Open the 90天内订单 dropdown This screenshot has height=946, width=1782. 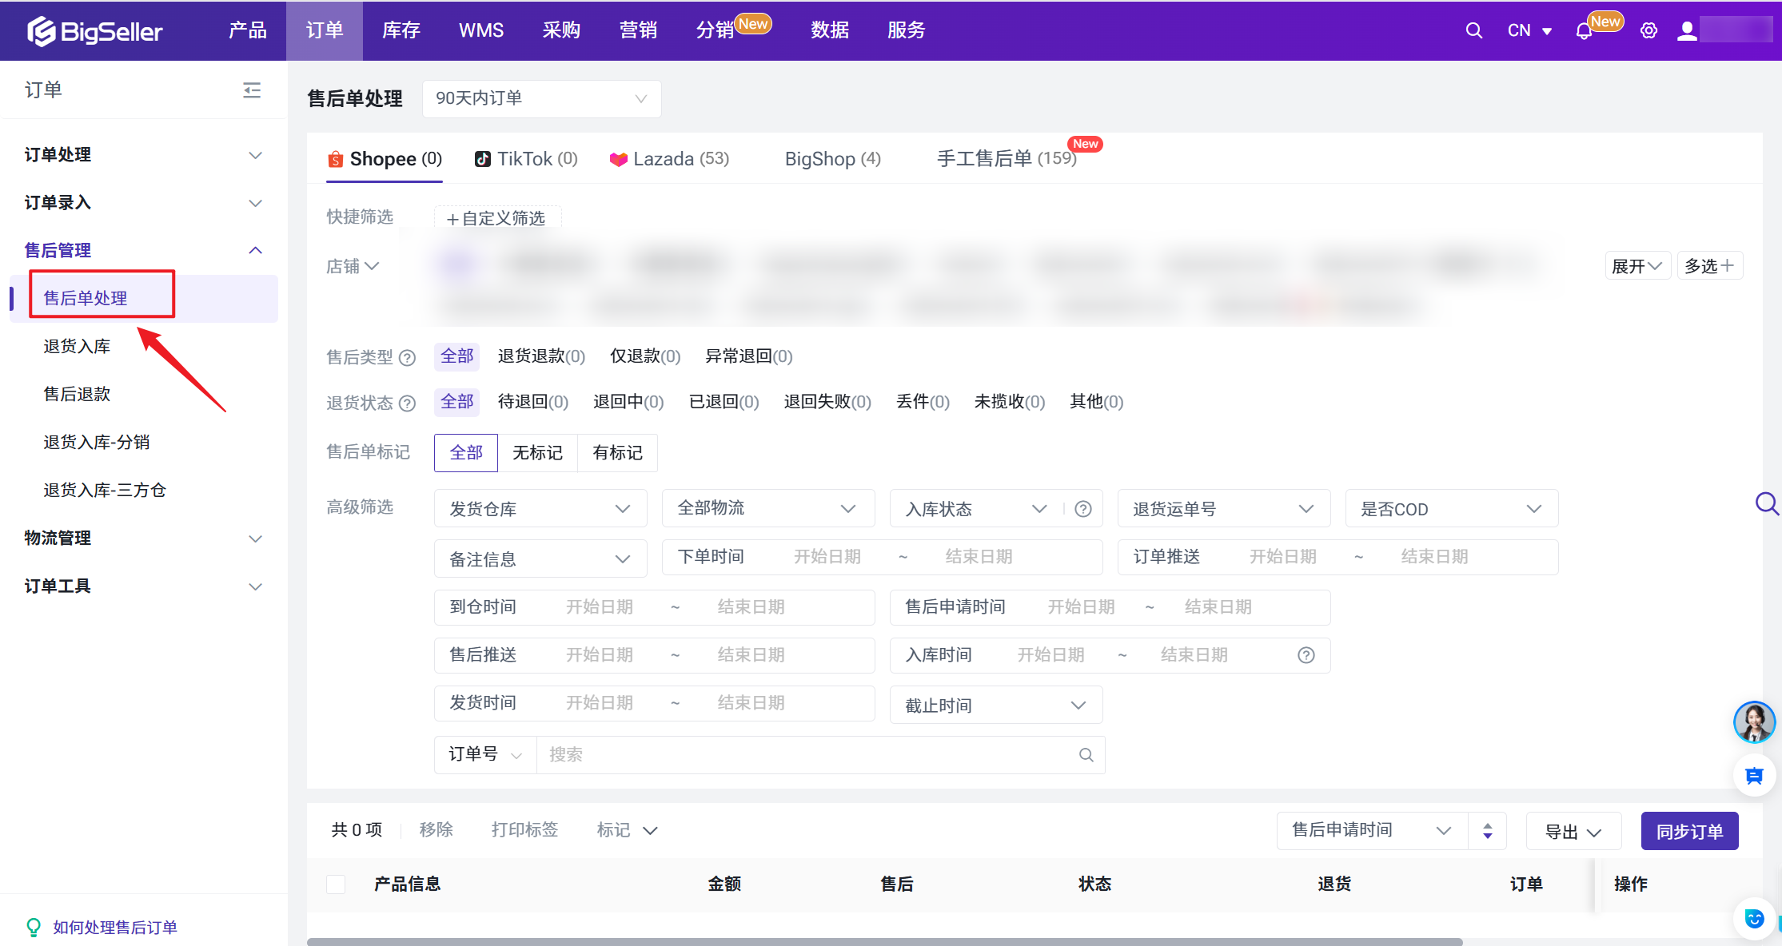coord(541,98)
